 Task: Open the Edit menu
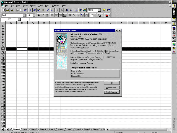pyautogui.click(x=12, y=6)
